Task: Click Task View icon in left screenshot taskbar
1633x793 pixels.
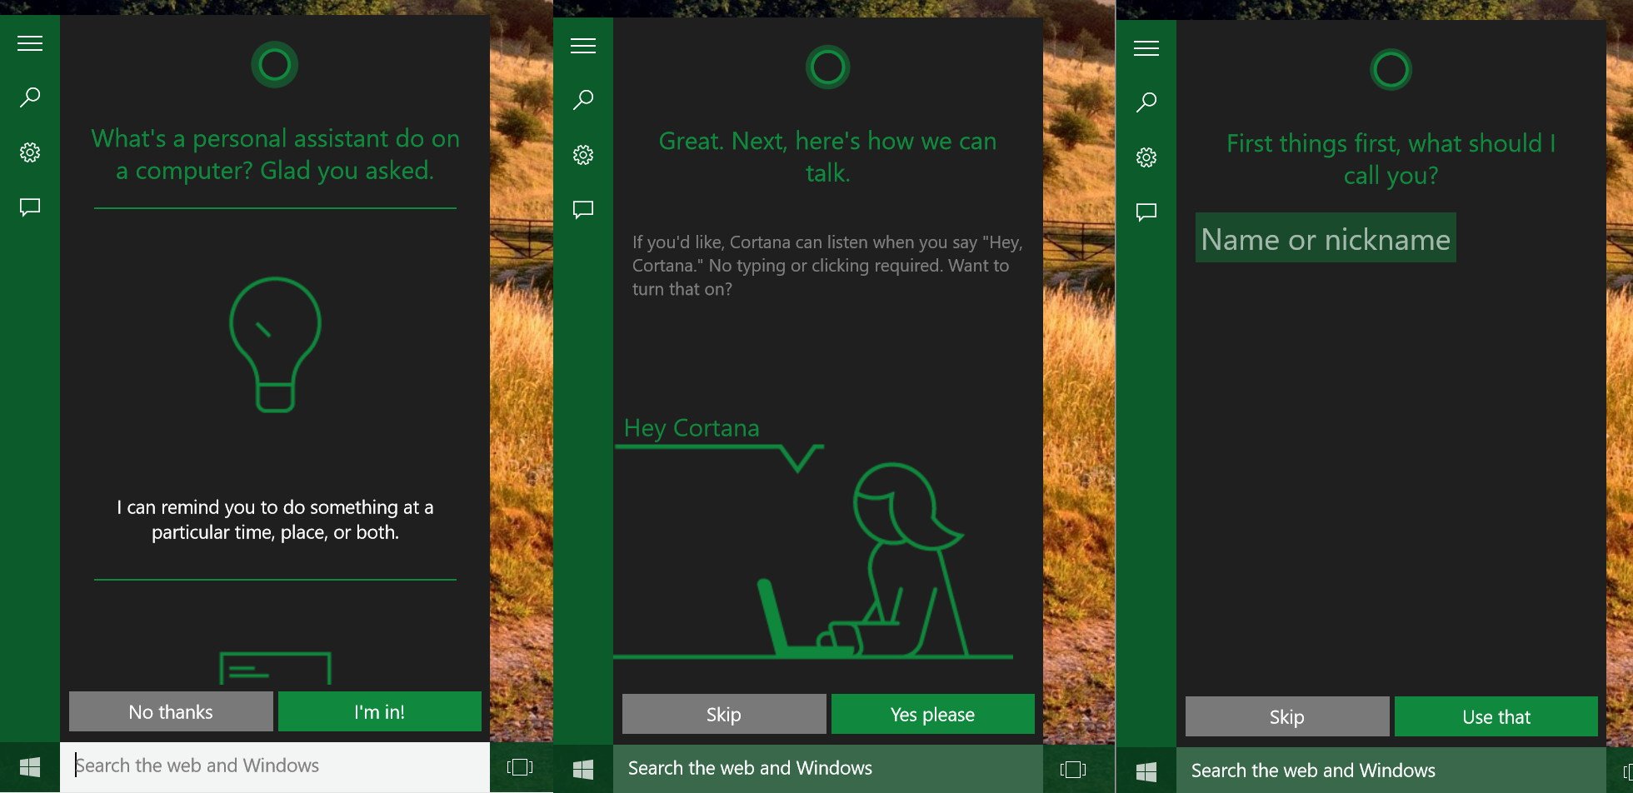Action: pos(520,767)
